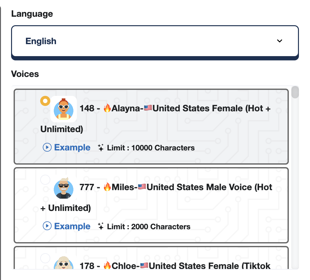Play the Alayna voice example icon
The height and width of the screenshot is (280, 310).
[47, 148]
